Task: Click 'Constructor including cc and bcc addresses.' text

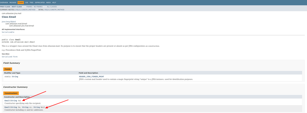Action: point(24,110)
